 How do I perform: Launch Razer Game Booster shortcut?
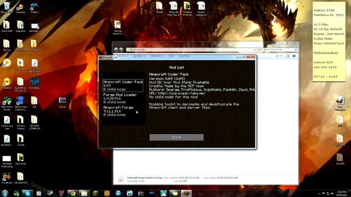point(7,103)
